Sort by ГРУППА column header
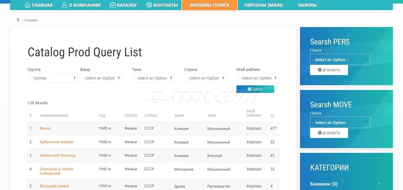Screen dimensions: 403x190 pyautogui.click(x=131, y=116)
